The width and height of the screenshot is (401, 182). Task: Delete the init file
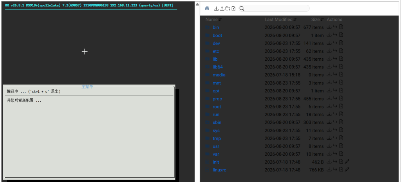click(341, 162)
